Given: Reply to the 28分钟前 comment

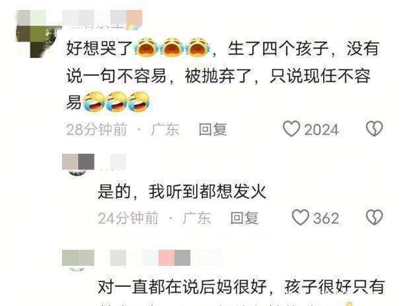Looking at the screenshot, I should coord(213,129).
